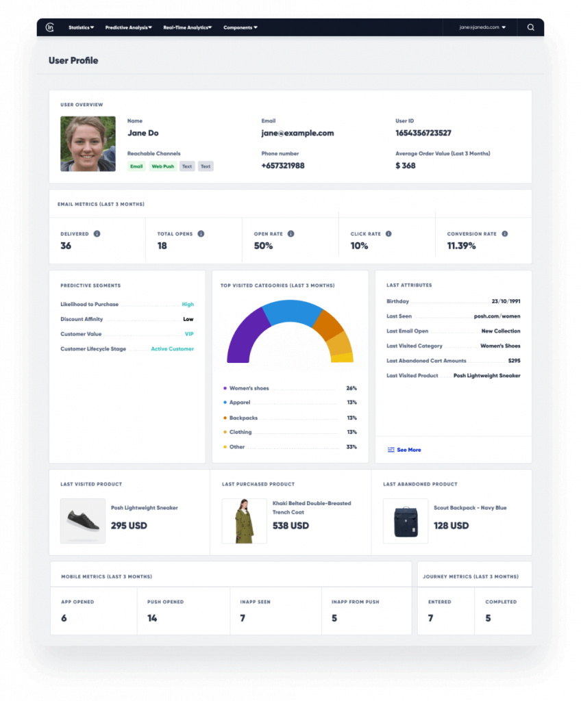The width and height of the screenshot is (581, 701).
Task: Open search using the magnifier icon
Action: coord(531,27)
